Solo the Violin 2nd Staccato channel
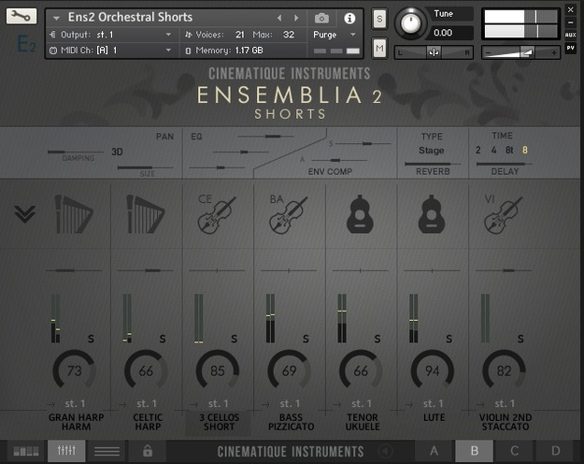Image resolution: width=584 pixels, height=464 pixels. pyautogui.click(x=520, y=339)
